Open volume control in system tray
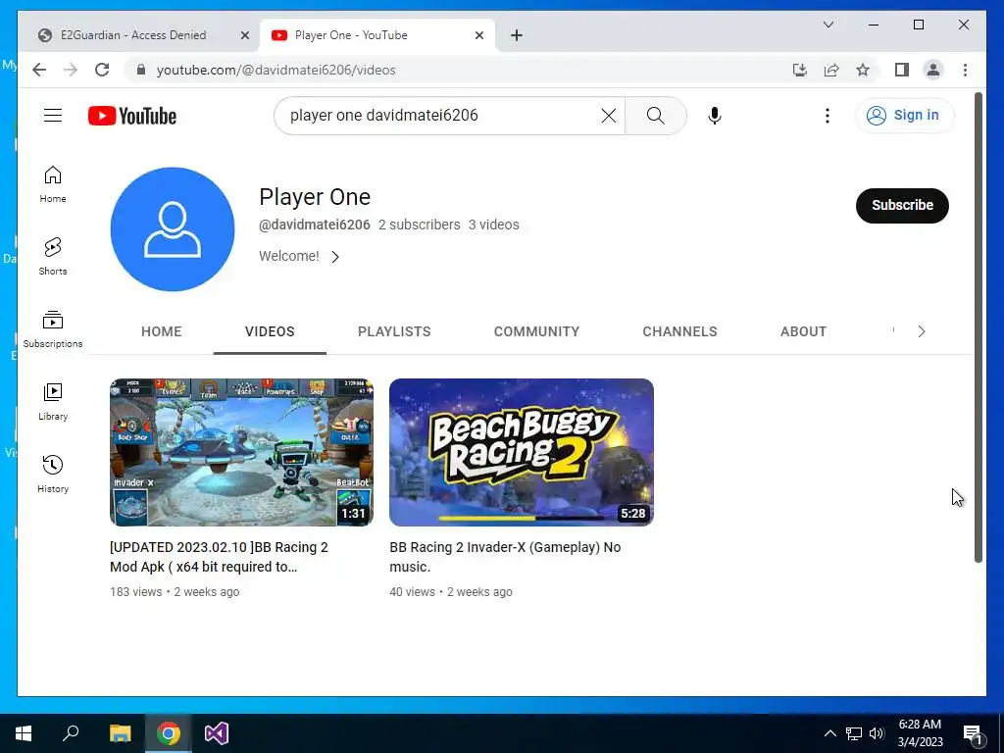The height and width of the screenshot is (753, 1004). pyautogui.click(x=877, y=733)
